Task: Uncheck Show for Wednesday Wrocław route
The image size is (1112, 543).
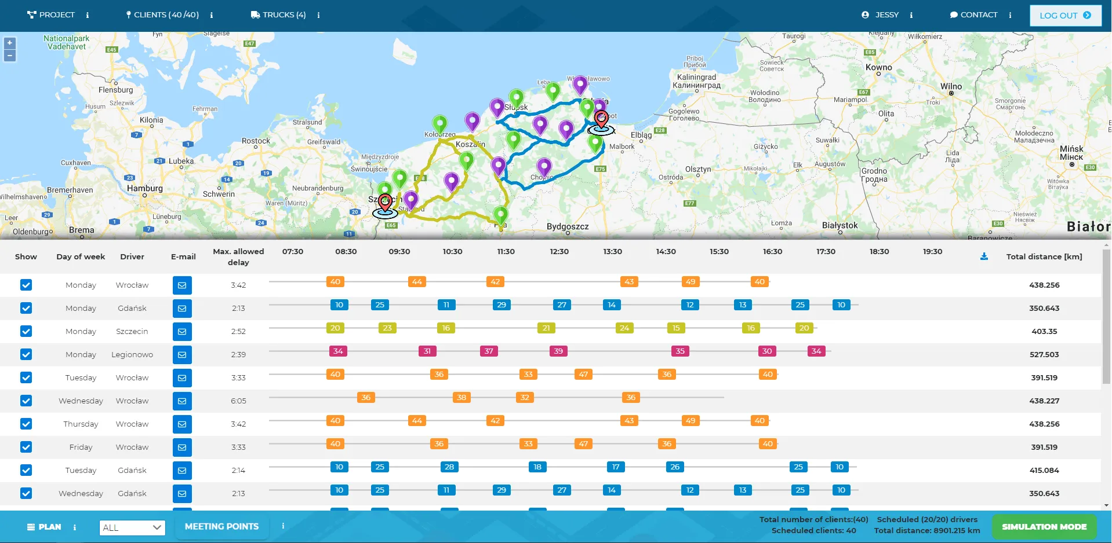Action: pos(26,401)
